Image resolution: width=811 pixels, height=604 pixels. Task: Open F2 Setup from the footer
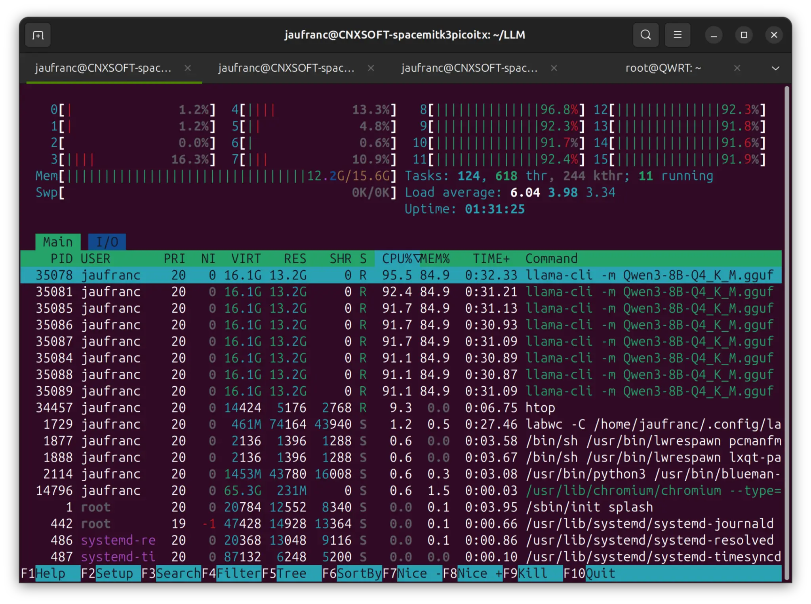click(110, 573)
